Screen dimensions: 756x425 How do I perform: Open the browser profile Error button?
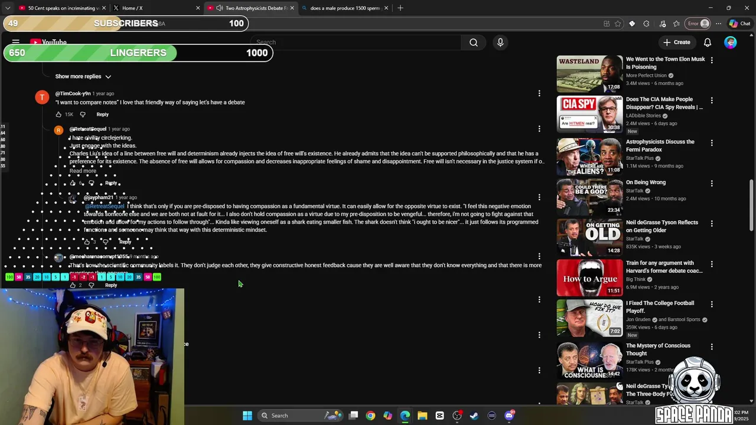tap(698, 24)
